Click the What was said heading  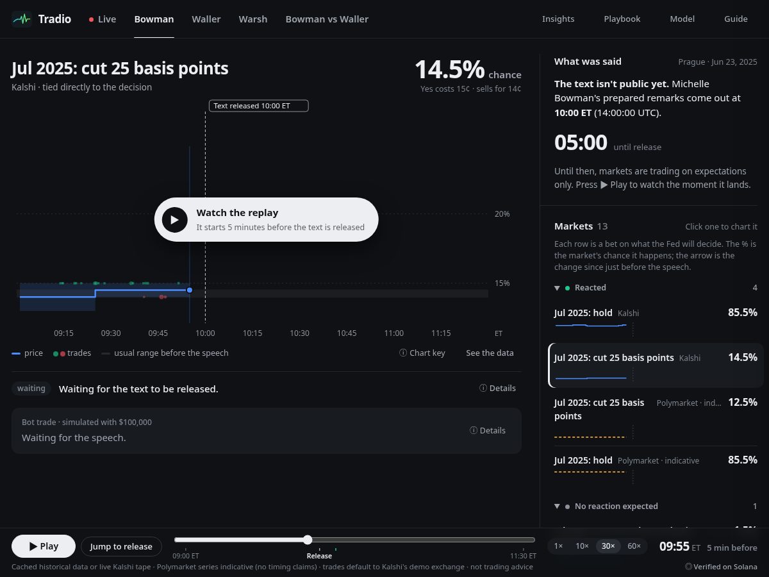[588, 62]
